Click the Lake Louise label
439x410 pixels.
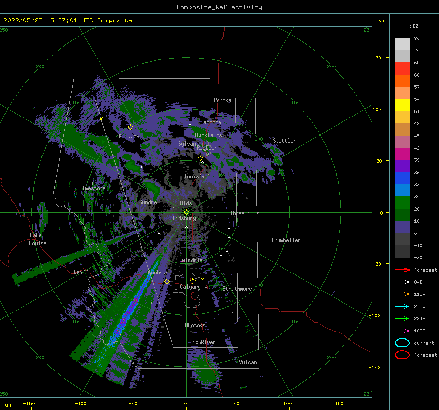38,239
